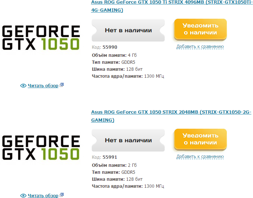Add the GTX 1050 2048MB card to comparison

[x=200, y=157]
